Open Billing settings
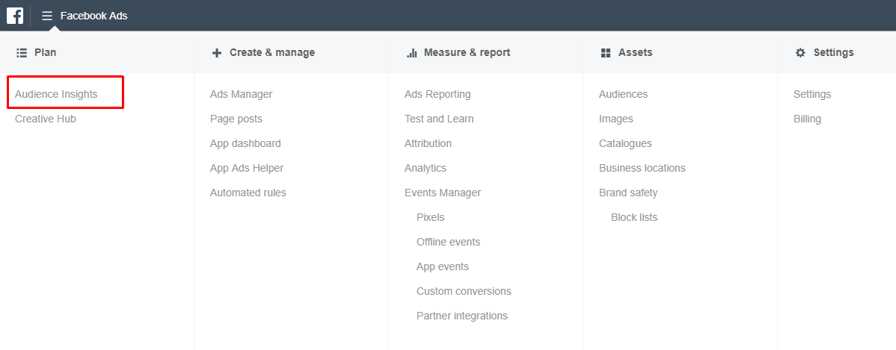This screenshot has height=350, width=896. pos(807,119)
